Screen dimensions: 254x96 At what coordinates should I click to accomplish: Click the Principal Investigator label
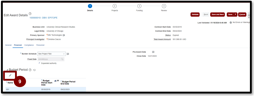35,39
